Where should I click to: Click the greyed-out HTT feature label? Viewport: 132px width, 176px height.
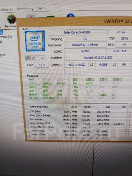[88, 95]
